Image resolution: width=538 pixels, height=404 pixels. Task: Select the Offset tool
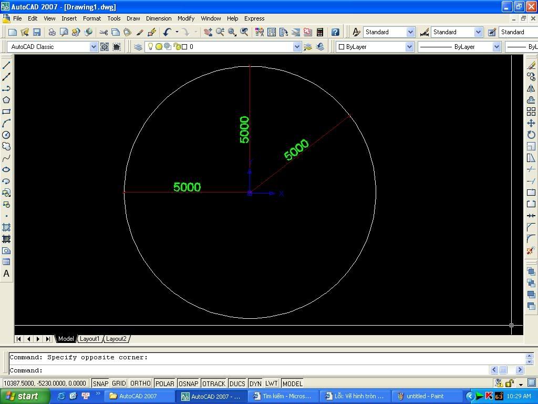[531, 100]
